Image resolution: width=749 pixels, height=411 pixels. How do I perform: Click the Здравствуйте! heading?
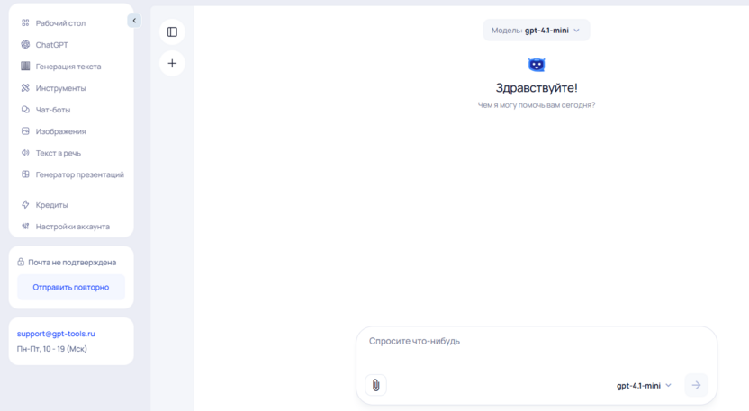[537, 88]
